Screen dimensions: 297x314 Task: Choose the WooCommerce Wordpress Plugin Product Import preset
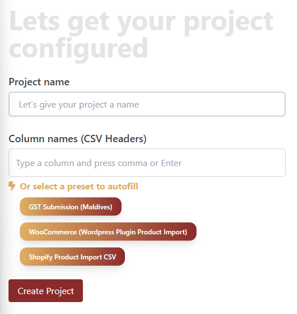click(x=108, y=232)
